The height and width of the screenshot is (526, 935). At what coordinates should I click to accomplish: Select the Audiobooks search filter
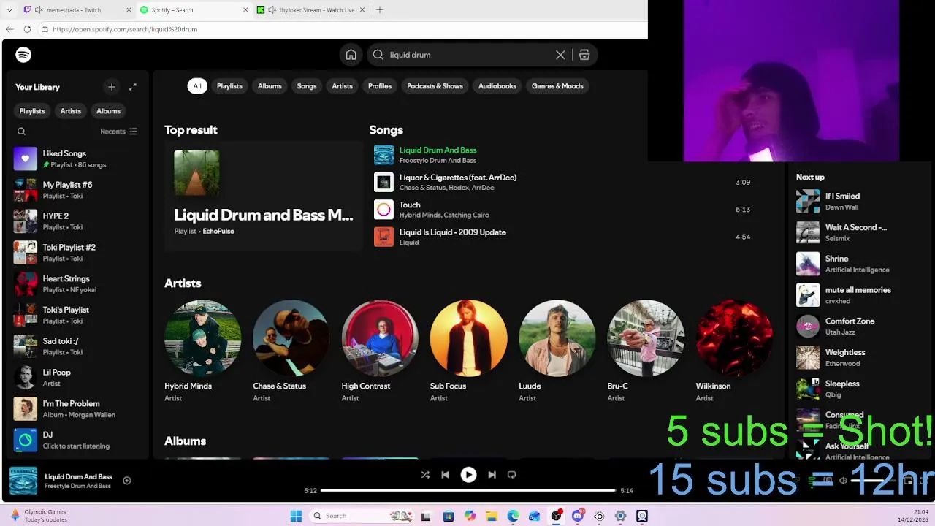(497, 86)
